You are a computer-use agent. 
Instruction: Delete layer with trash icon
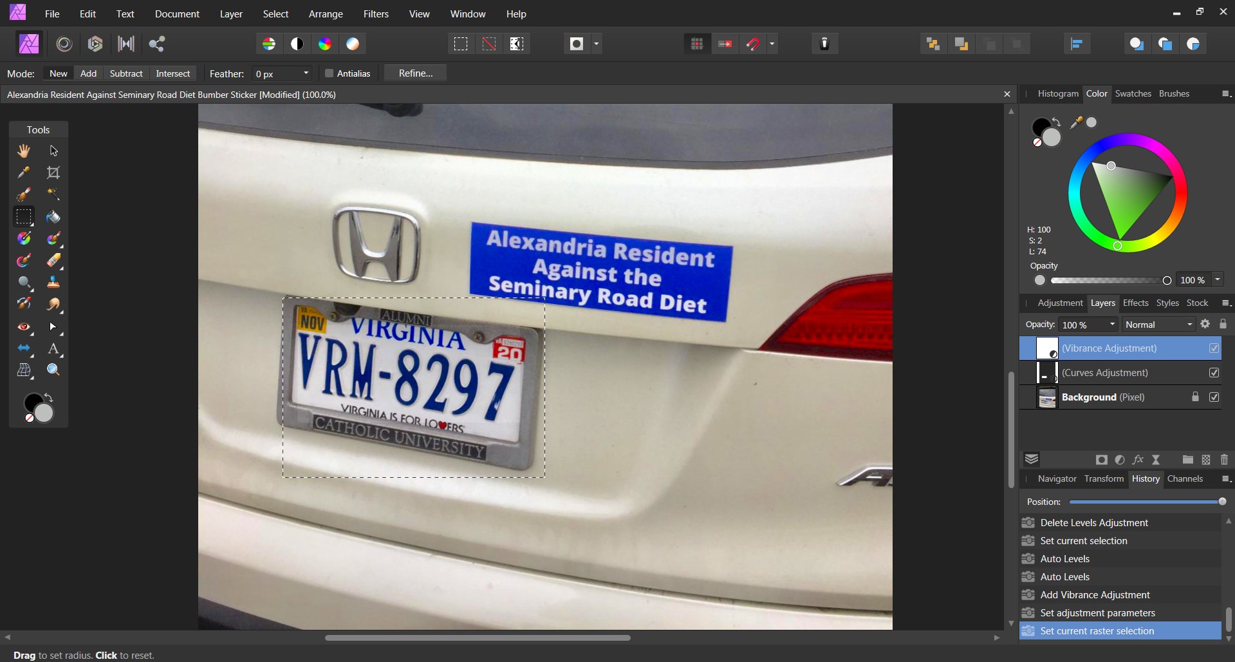tap(1224, 460)
